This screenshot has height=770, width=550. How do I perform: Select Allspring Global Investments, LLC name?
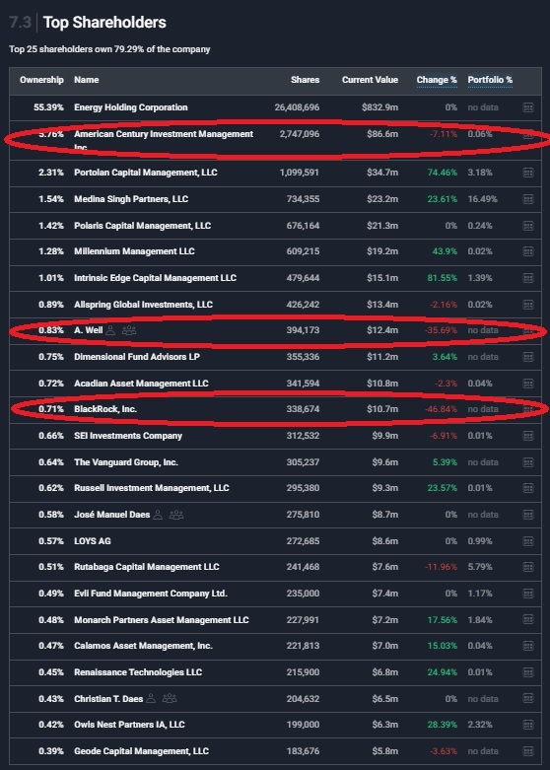[143, 305]
